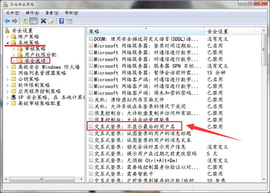This screenshot has width=270, height=193.
Task: Open the 查看(V) menu
Action: click(x=52, y=13)
